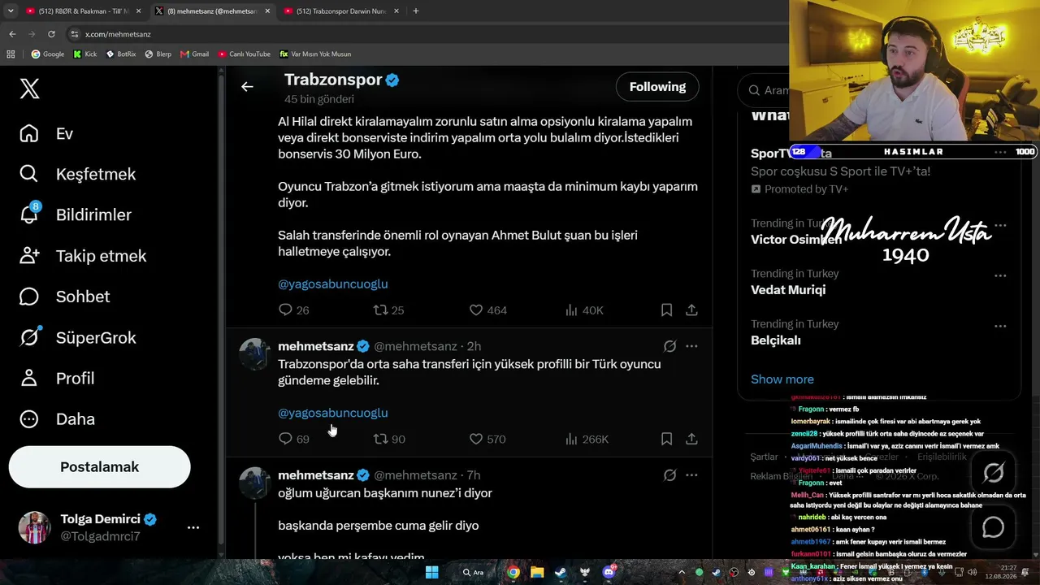Viewport: 1040px width, 585px height.
Task: Open Discord from the taskbar
Action: coord(609,572)
